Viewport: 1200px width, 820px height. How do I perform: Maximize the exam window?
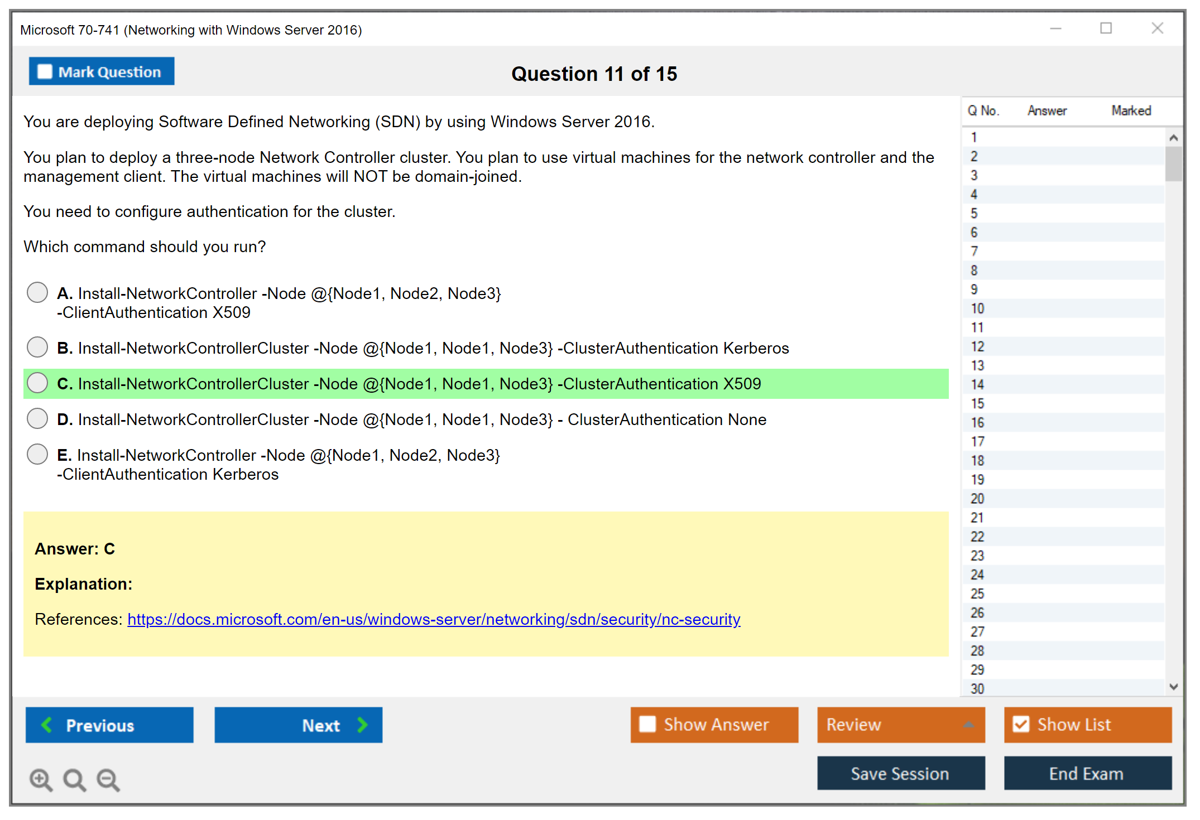(x=1106, y=28)
